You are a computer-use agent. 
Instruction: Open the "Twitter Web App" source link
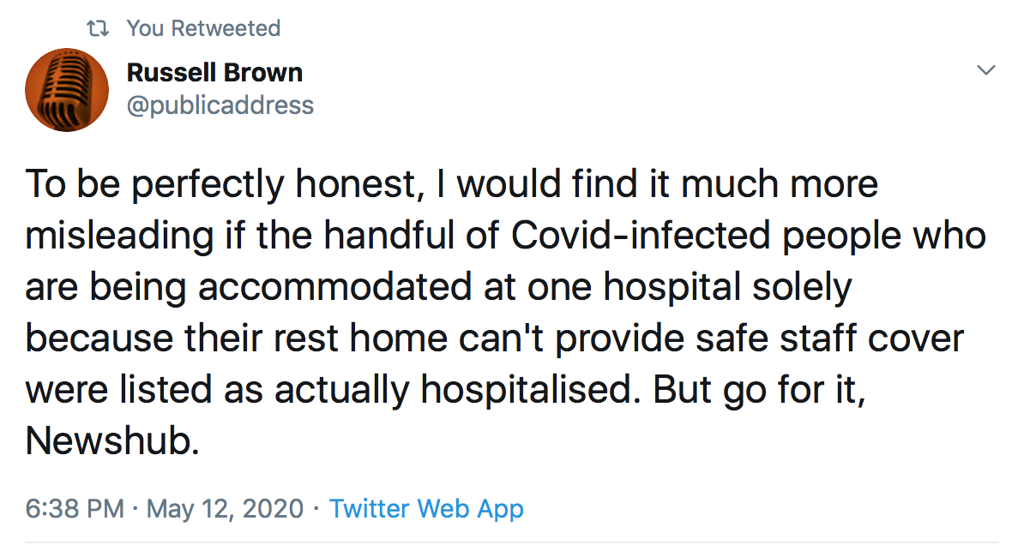click(x=426, y=508)
